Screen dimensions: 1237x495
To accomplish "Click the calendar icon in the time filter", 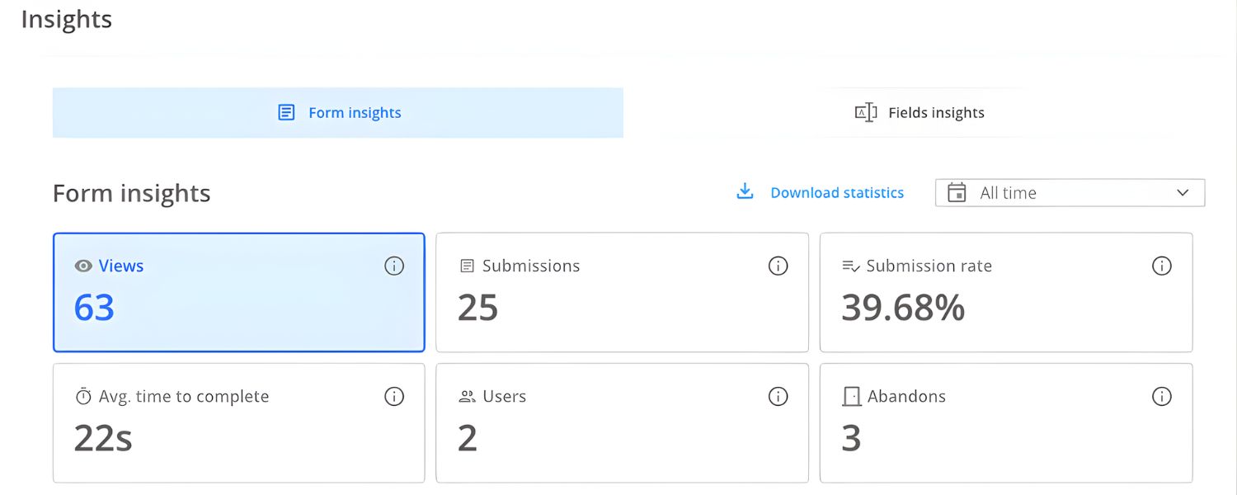I will click(x=957, y=192).
